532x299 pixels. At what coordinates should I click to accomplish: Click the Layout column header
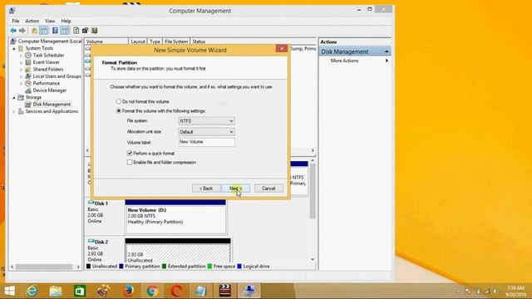pos(138,42)
